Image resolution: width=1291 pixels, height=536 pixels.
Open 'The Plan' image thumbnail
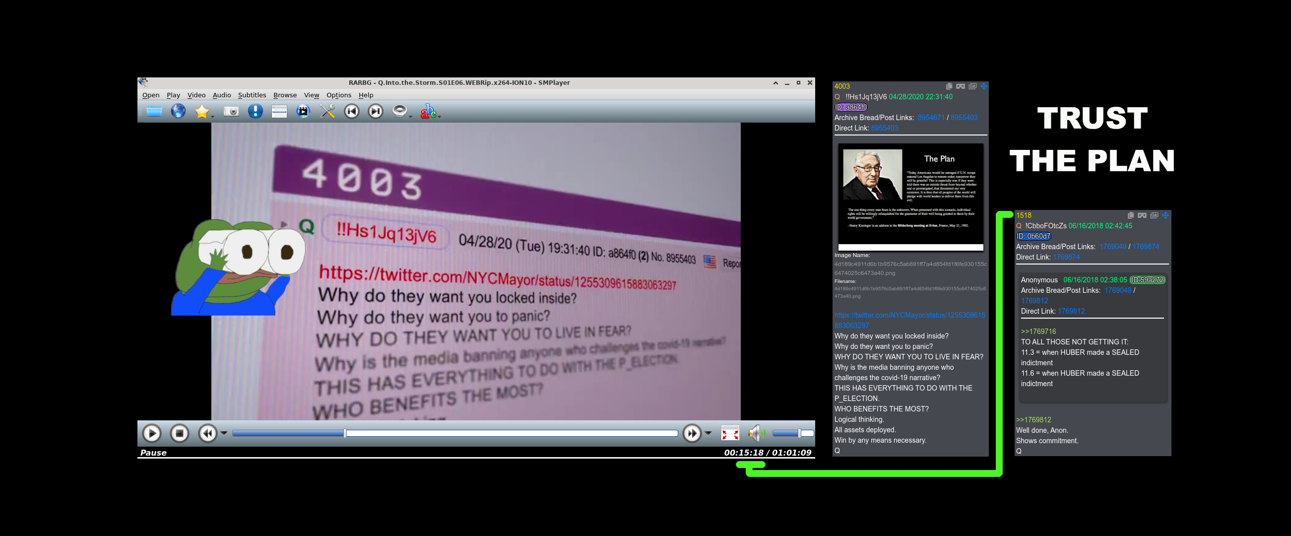(910, 197)
